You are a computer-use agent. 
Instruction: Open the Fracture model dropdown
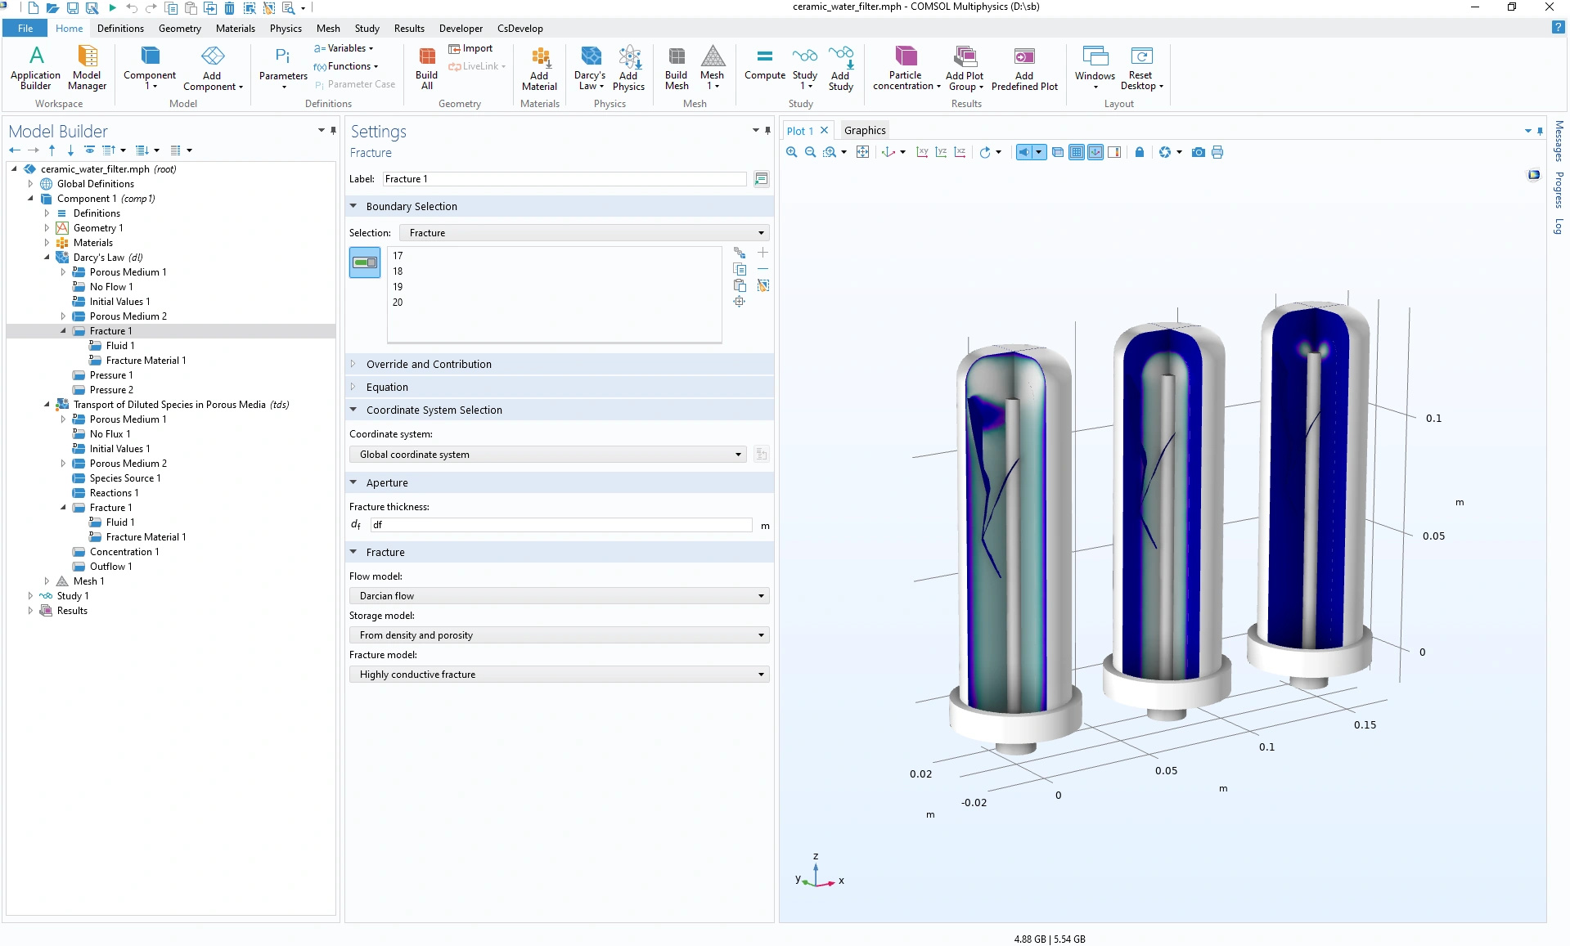(559, 675)
